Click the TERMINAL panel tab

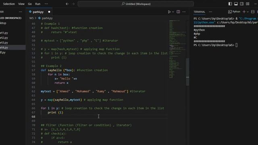coord(199,12)
